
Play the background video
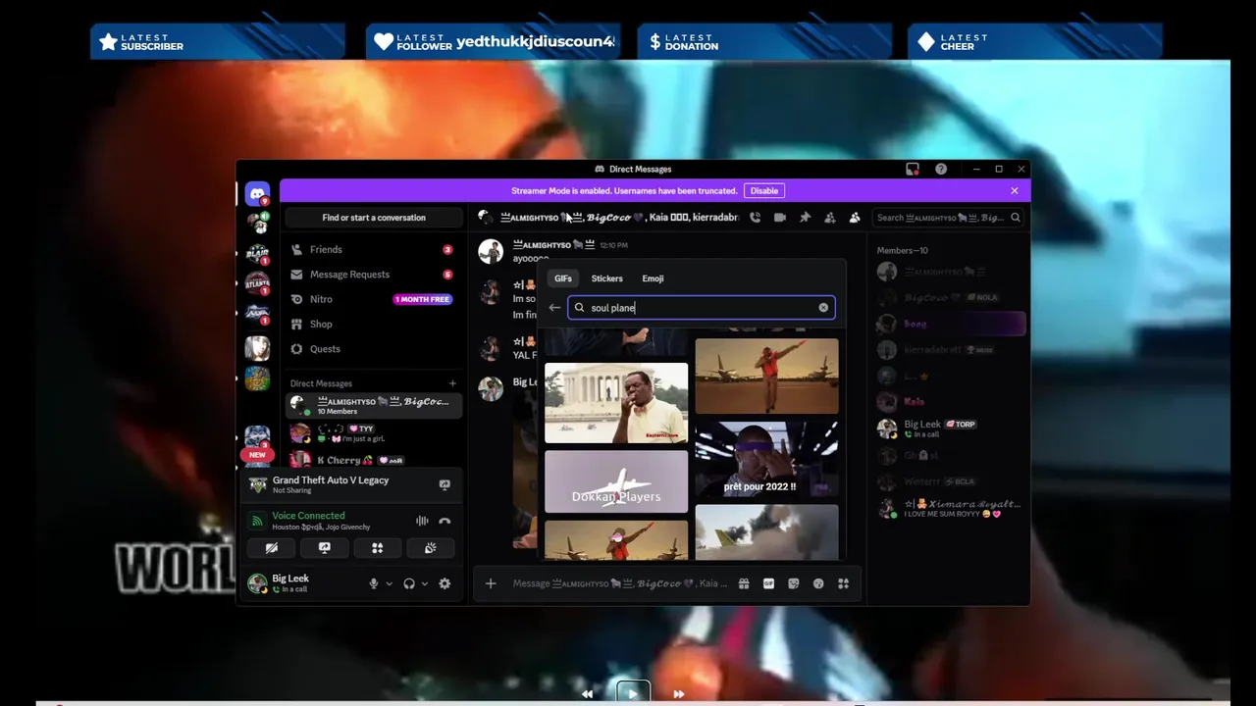pyautogui.click(x=633, y=693)
